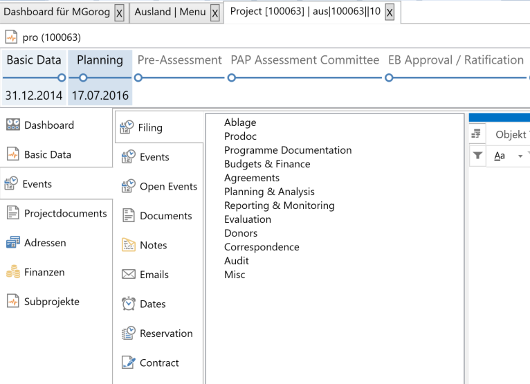Click the Emails envelope icon
Image resolution: width=530 pixels, height=384 pixels.
pos(128,275)
